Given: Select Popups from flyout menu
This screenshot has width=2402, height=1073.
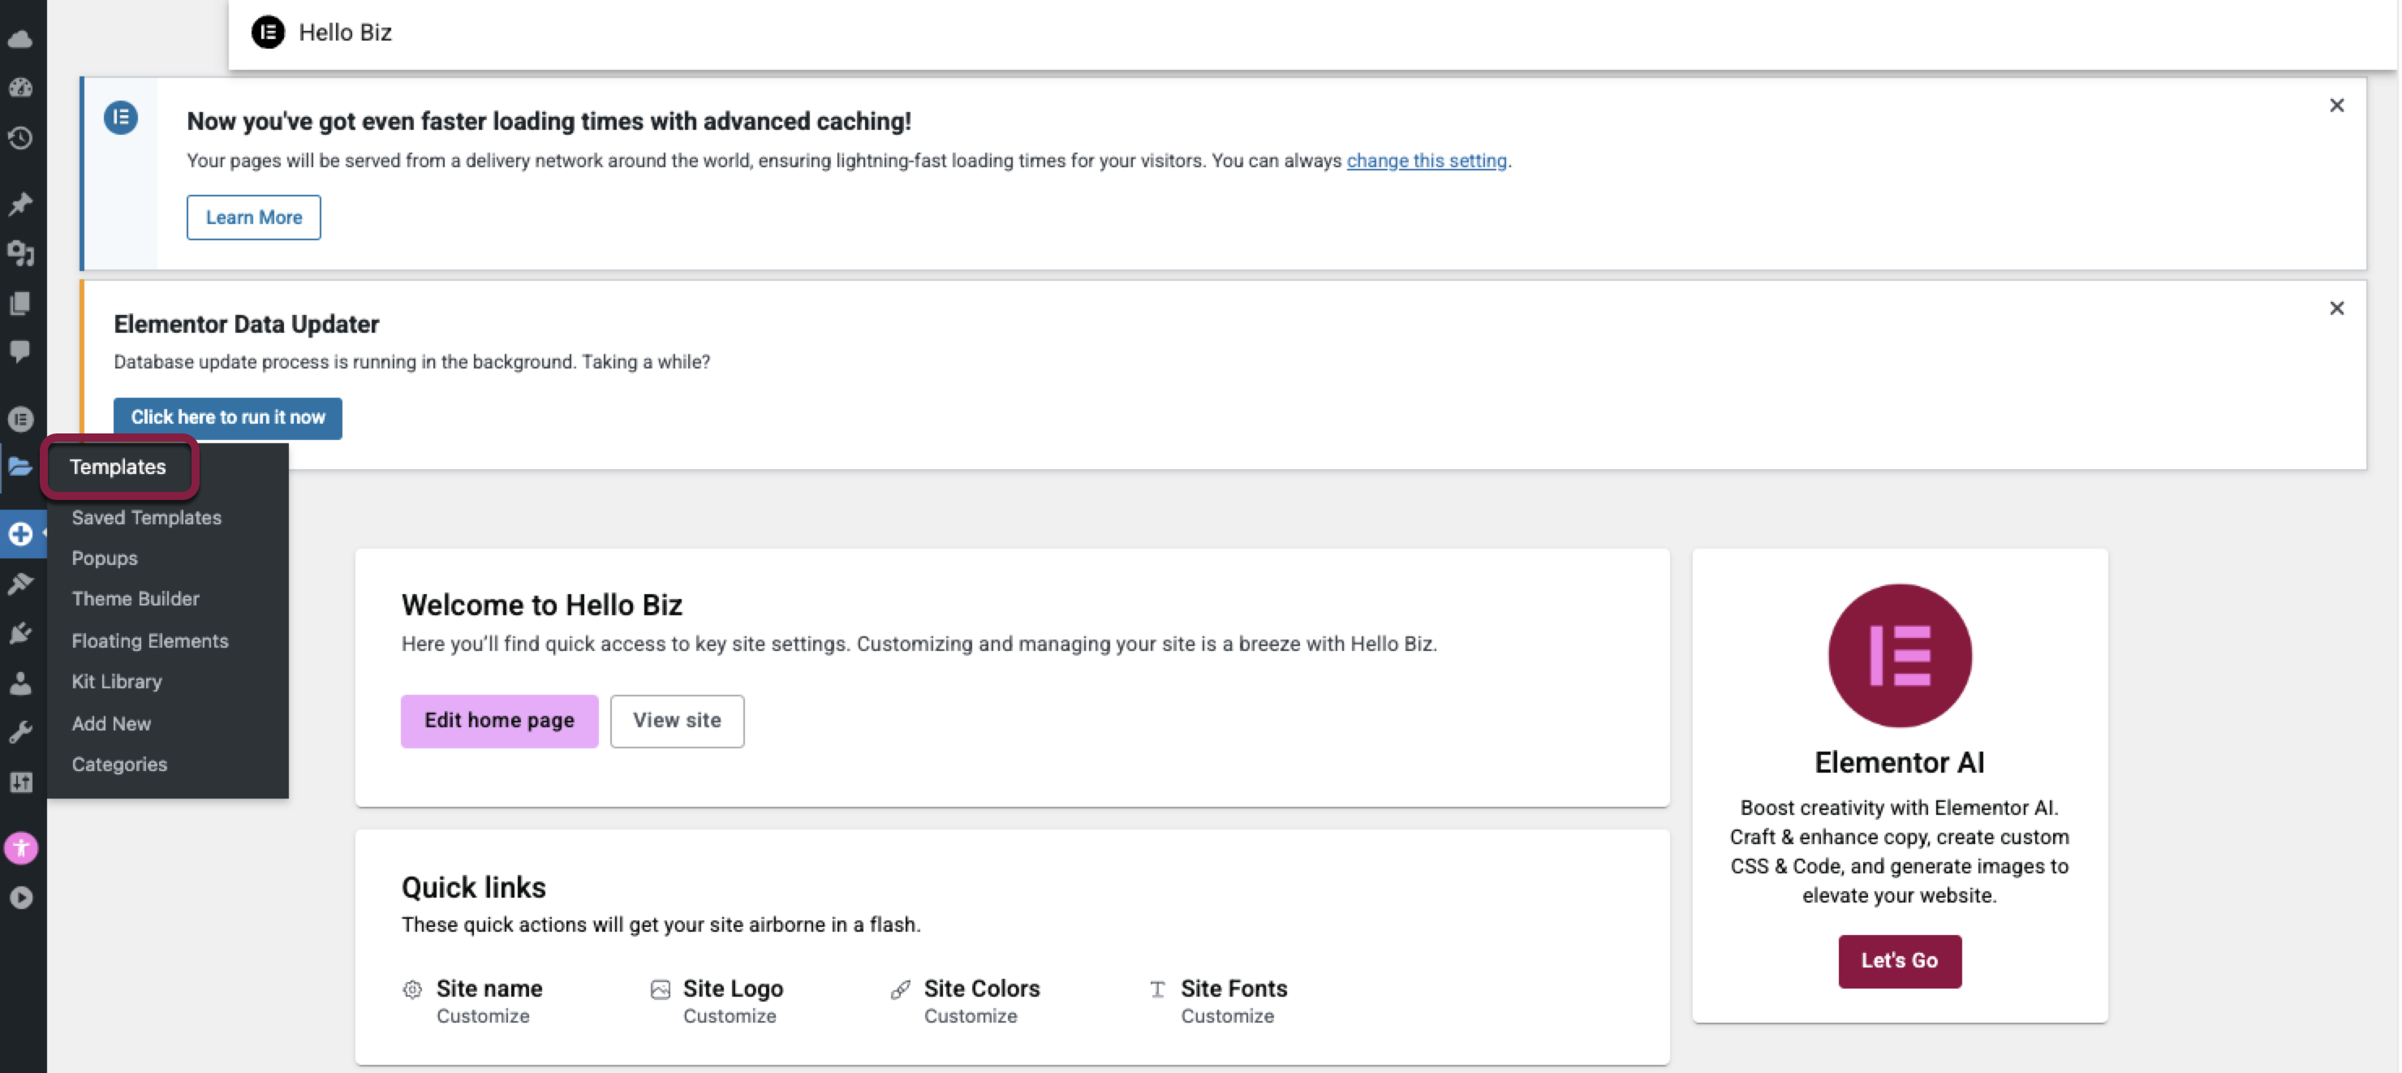Looking at the screenshot, I should click(x=105, y=558).
